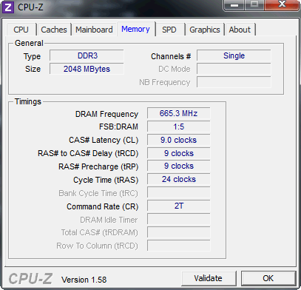Click the empty Total CAS# (tRDRAM) field
Screen dimensions: 301x290
[x=179, y=232]
